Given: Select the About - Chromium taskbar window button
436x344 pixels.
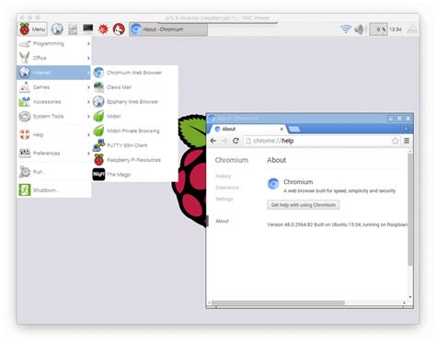Looking at the screenshot, I should (168, 29).
